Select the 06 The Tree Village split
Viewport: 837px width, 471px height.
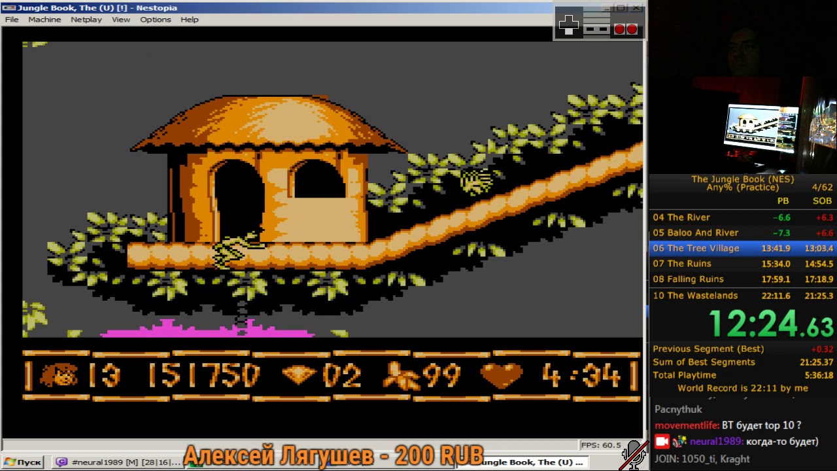click(743, 248)
